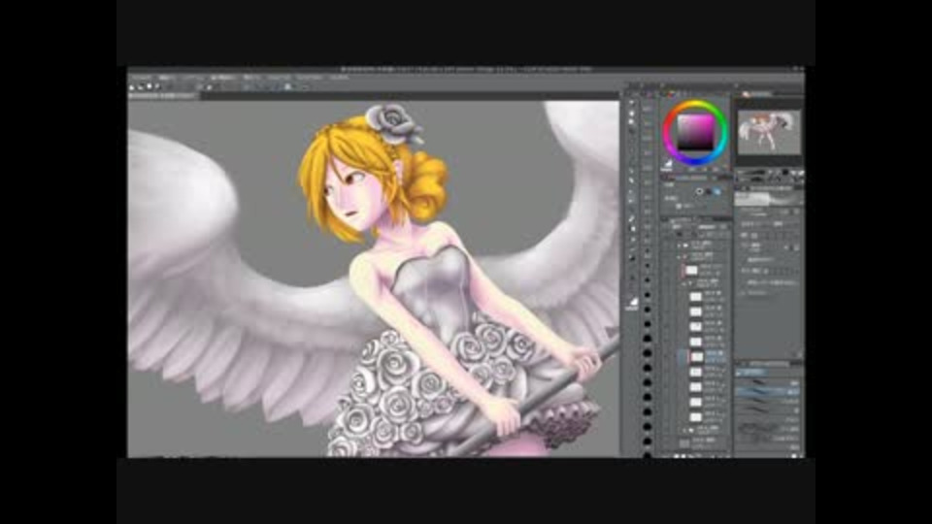
Task: Open the second menu (Edit) in menu bar
Action: 167,78
